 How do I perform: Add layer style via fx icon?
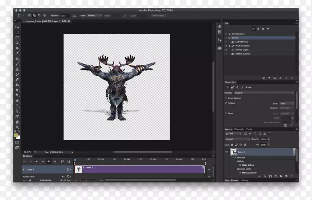click(x=265, y=176)
